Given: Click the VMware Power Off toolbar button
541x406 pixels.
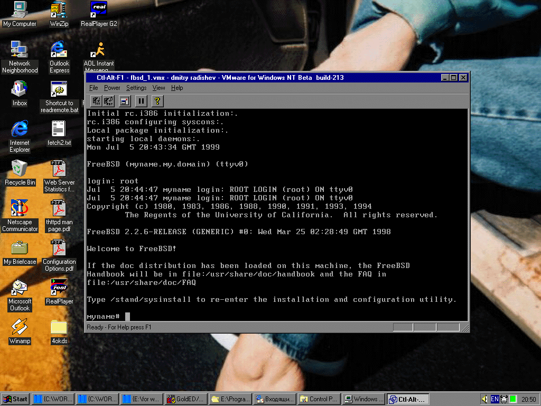Looking at the screenshot, I should click(x=96, y=101).
